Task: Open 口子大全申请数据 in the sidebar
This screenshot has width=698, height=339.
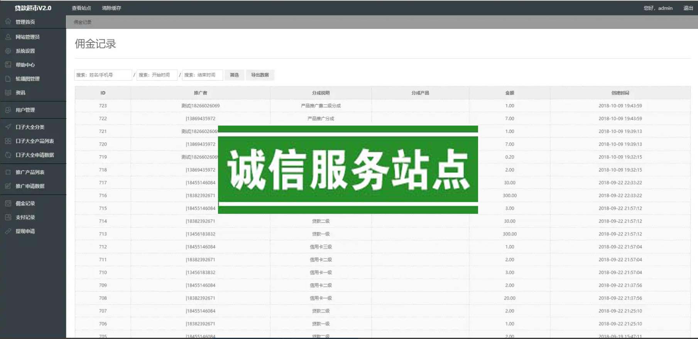Action: [34, 155]
